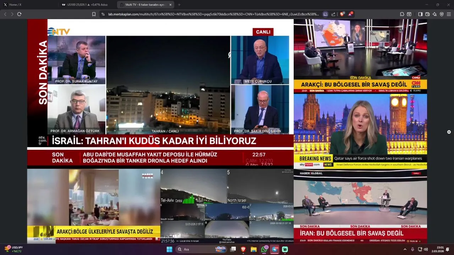Select the CNN Türk video stream

pos(360,56)
